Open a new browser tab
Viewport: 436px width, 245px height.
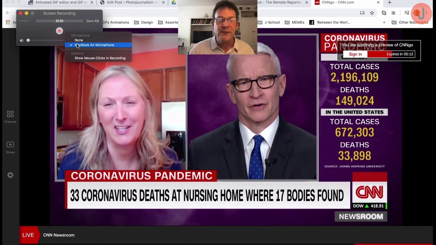point(390,2)
